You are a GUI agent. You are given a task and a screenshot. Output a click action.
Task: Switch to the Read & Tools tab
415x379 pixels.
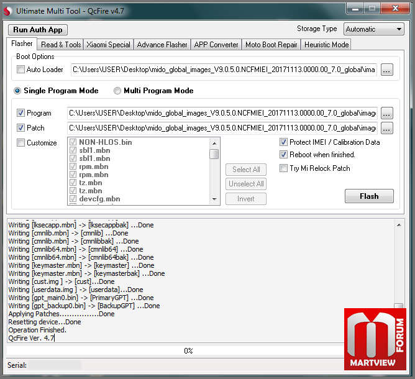coord(61,45)
